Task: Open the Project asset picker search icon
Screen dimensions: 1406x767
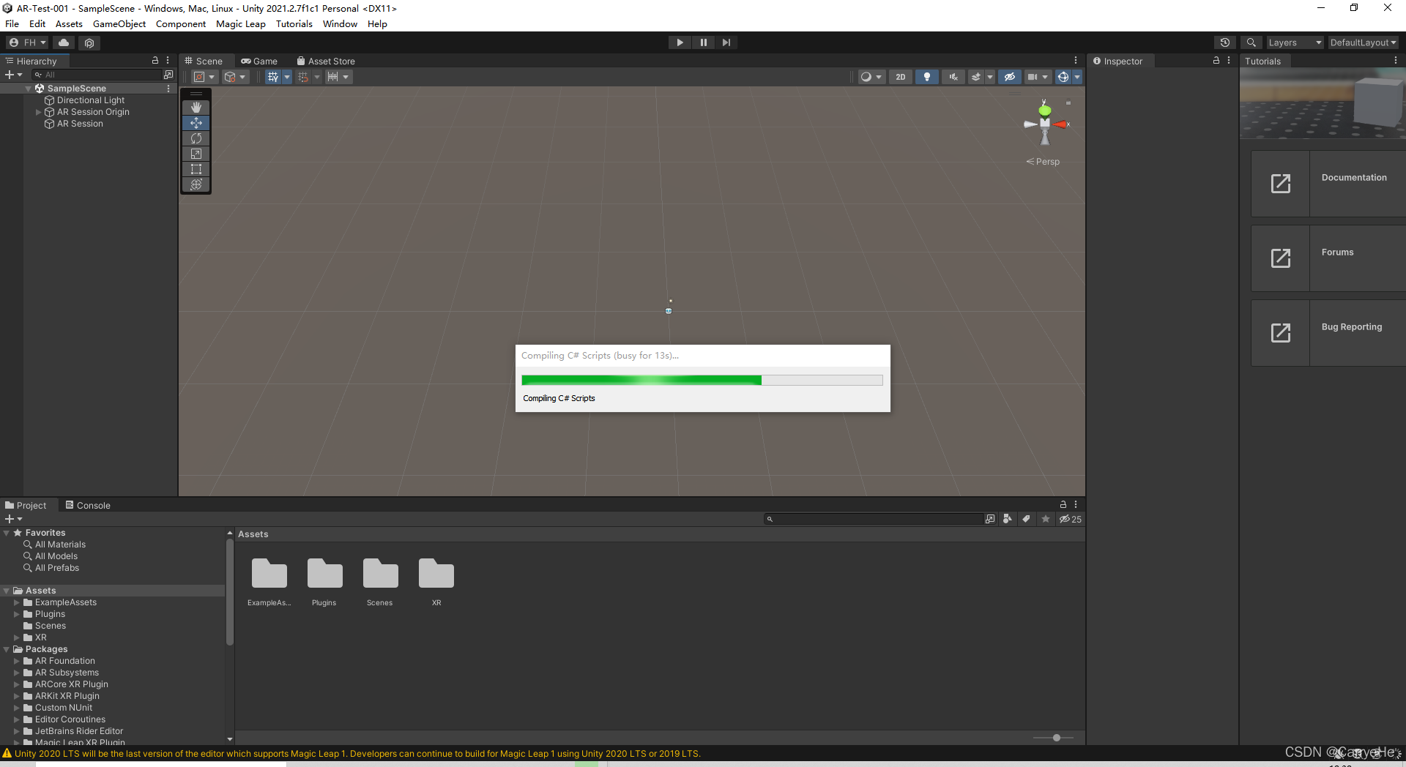Action: 990,519
